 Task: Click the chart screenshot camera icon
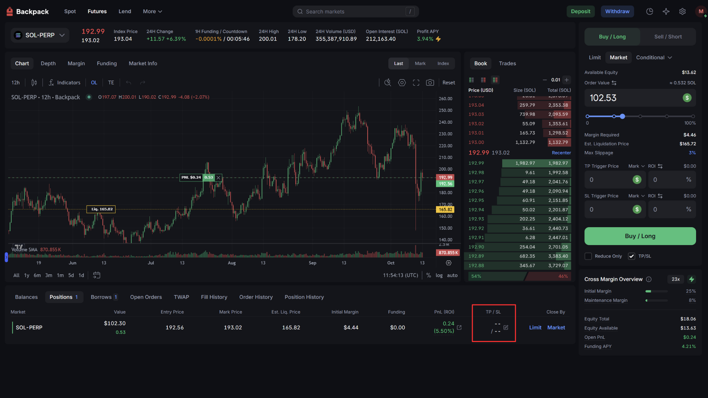(x=430, y=83)
